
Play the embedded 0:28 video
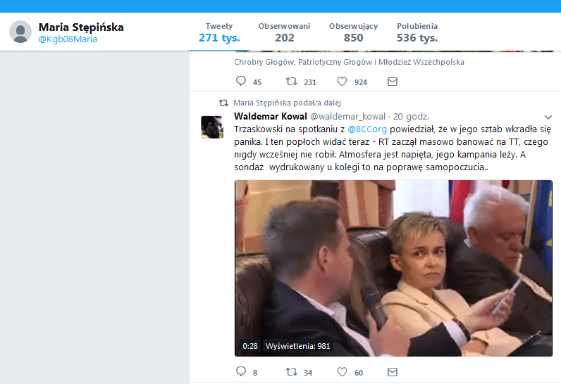pyautogui.click(x=393, y=268)
